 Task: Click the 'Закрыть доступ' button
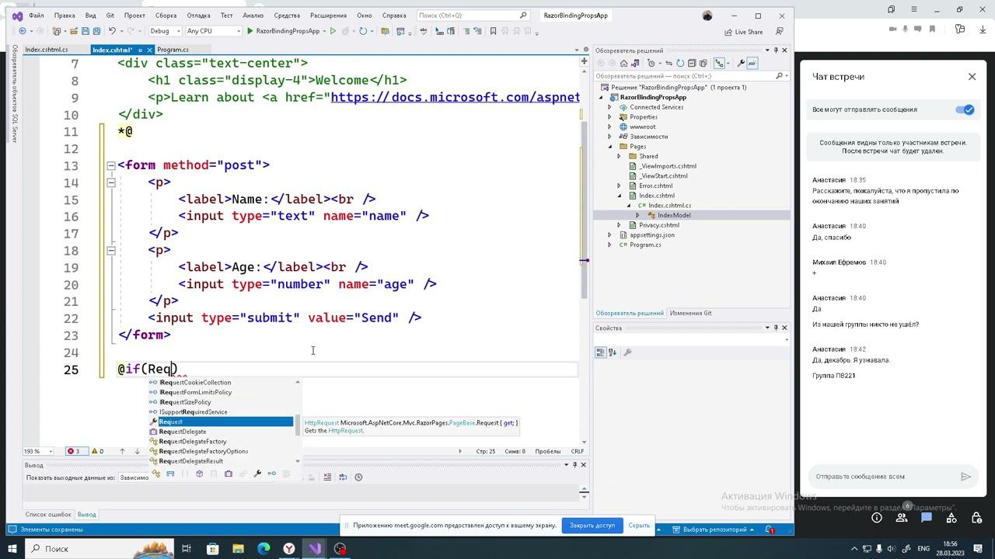click(592, 526)
